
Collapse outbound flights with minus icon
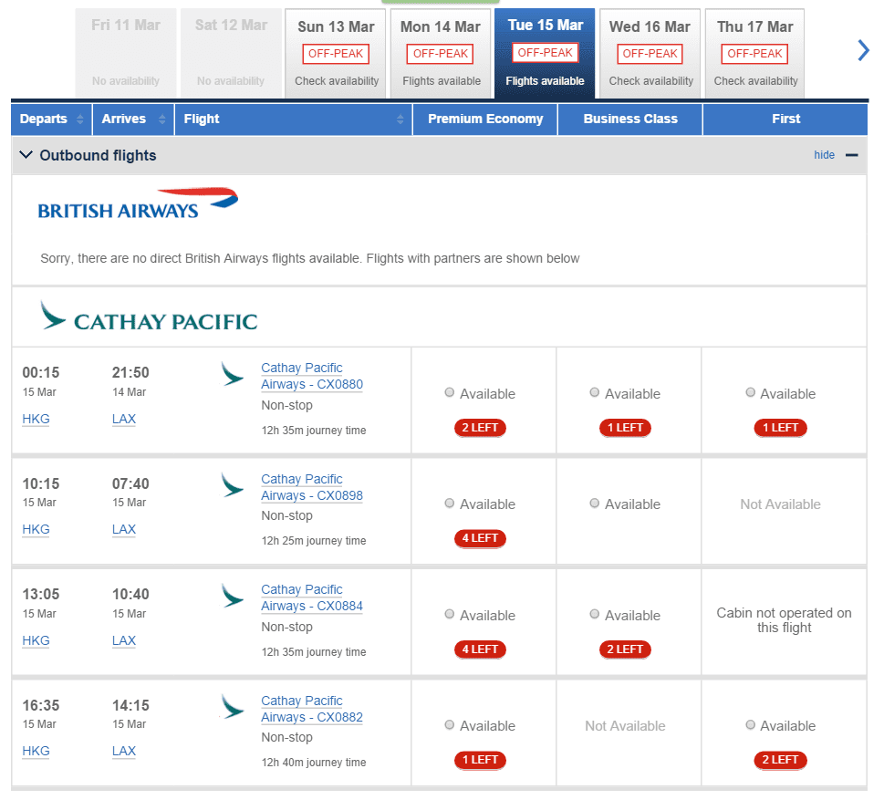851,155
